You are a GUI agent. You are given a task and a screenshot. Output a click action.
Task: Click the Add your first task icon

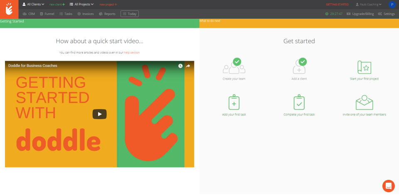234,102
